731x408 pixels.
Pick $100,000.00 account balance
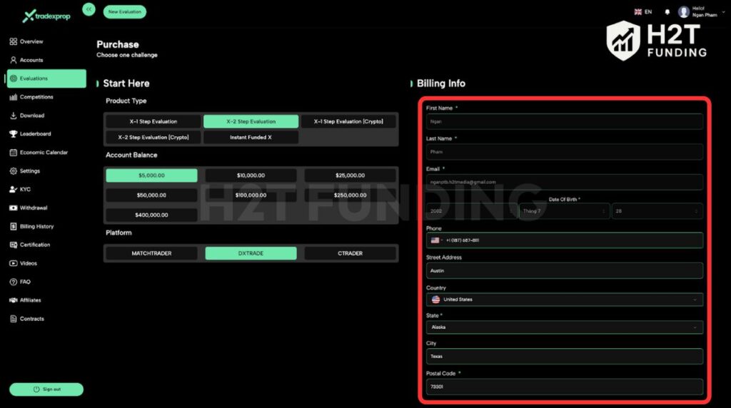click(x=251, y=195)
